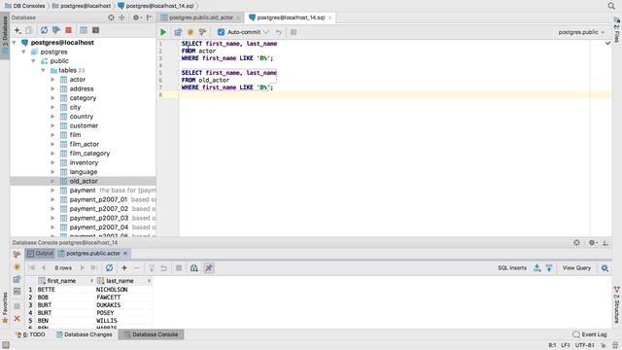
Task: Open the Favorites side tool window stripe
Action: (x=5, y=307)
